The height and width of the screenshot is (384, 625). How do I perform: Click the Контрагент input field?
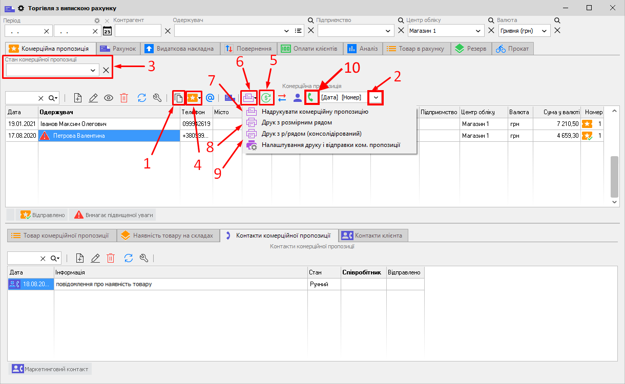tap(137, 31)
